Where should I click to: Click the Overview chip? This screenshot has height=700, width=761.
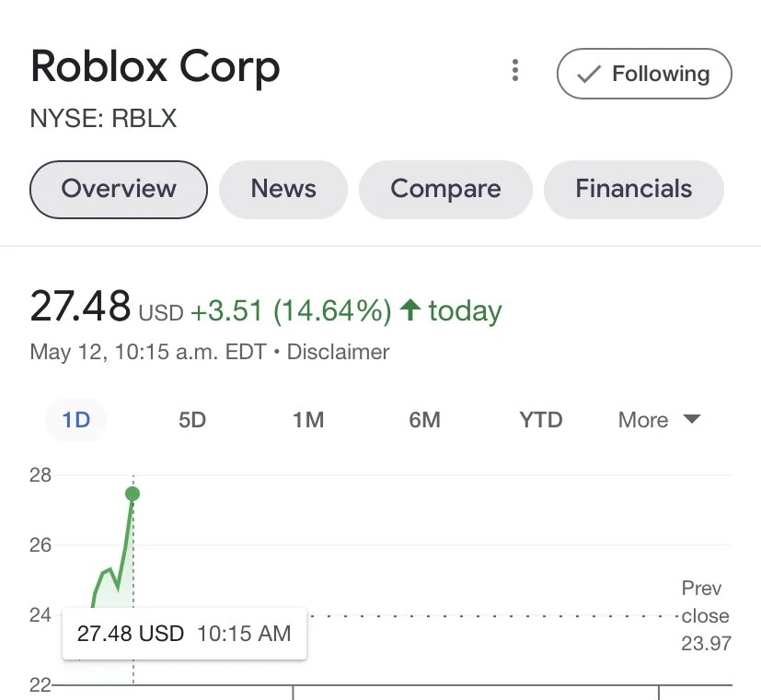[119, 189]
